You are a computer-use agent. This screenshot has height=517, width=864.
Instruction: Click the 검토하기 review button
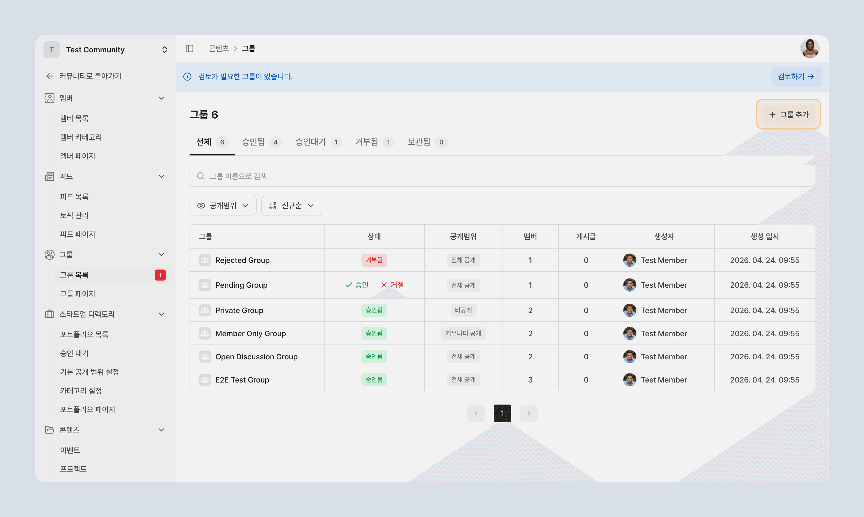(x=796, y=77)
